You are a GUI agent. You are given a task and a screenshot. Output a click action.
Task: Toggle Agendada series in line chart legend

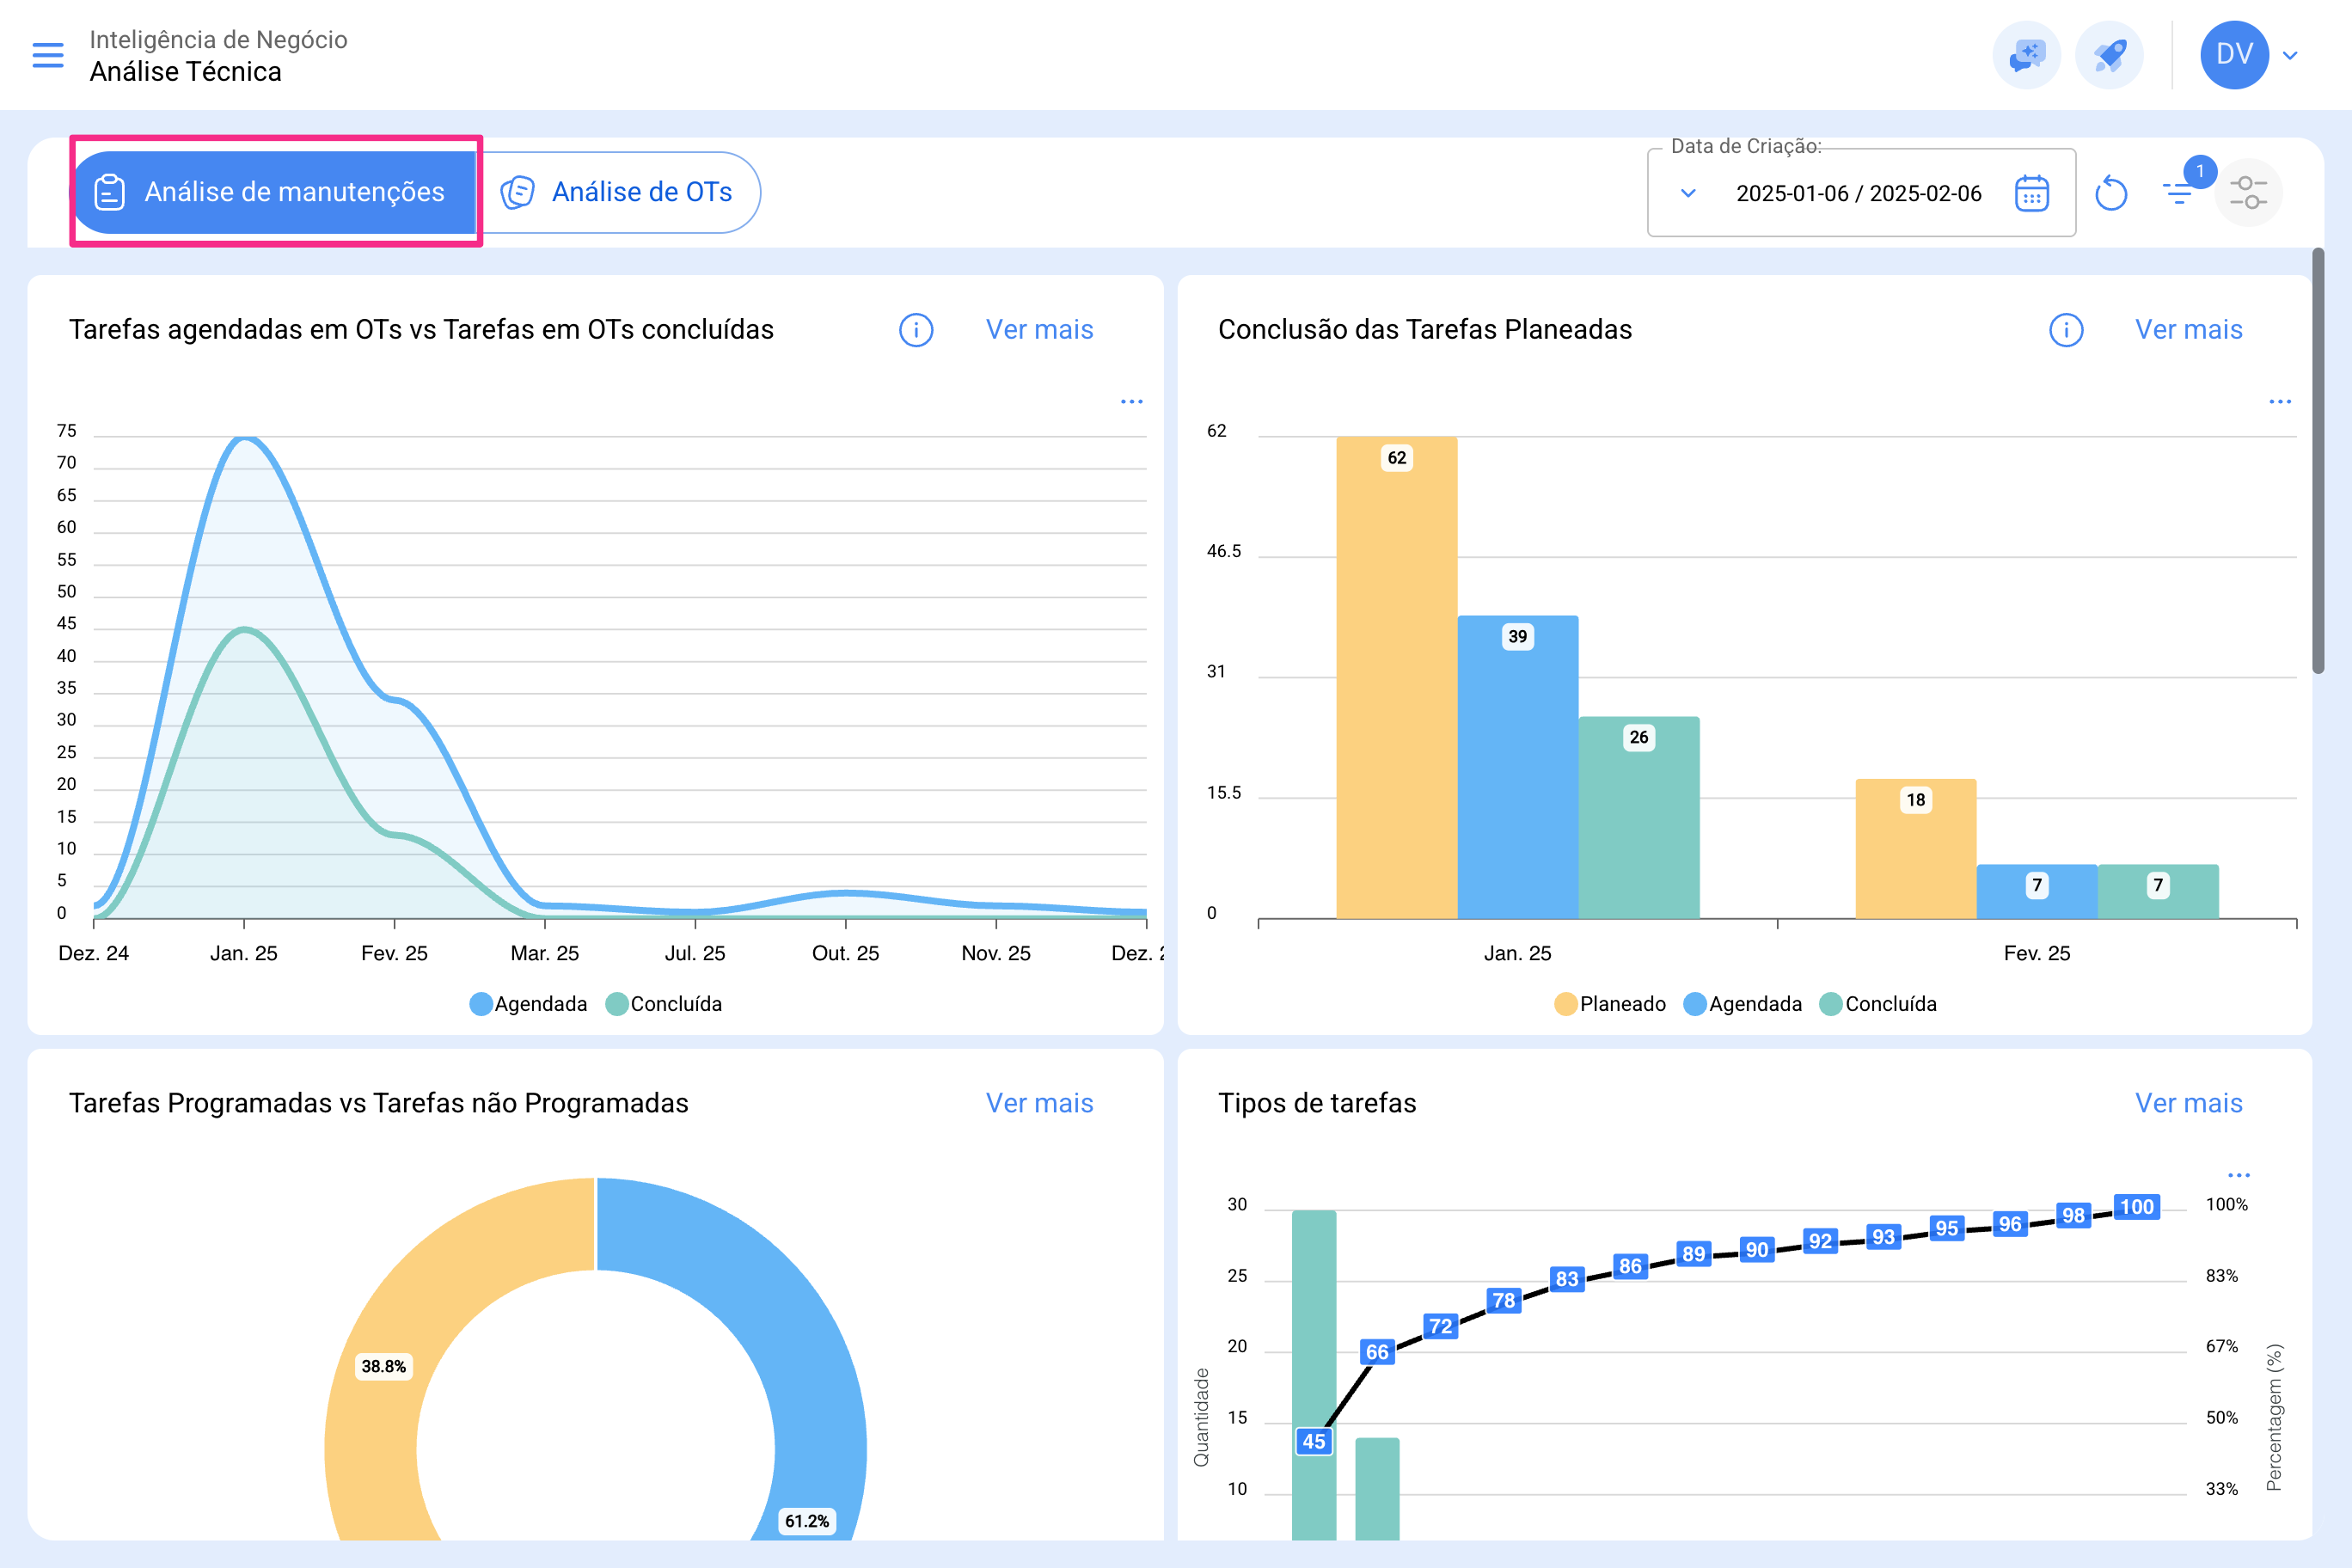[x=529, y=1004]
